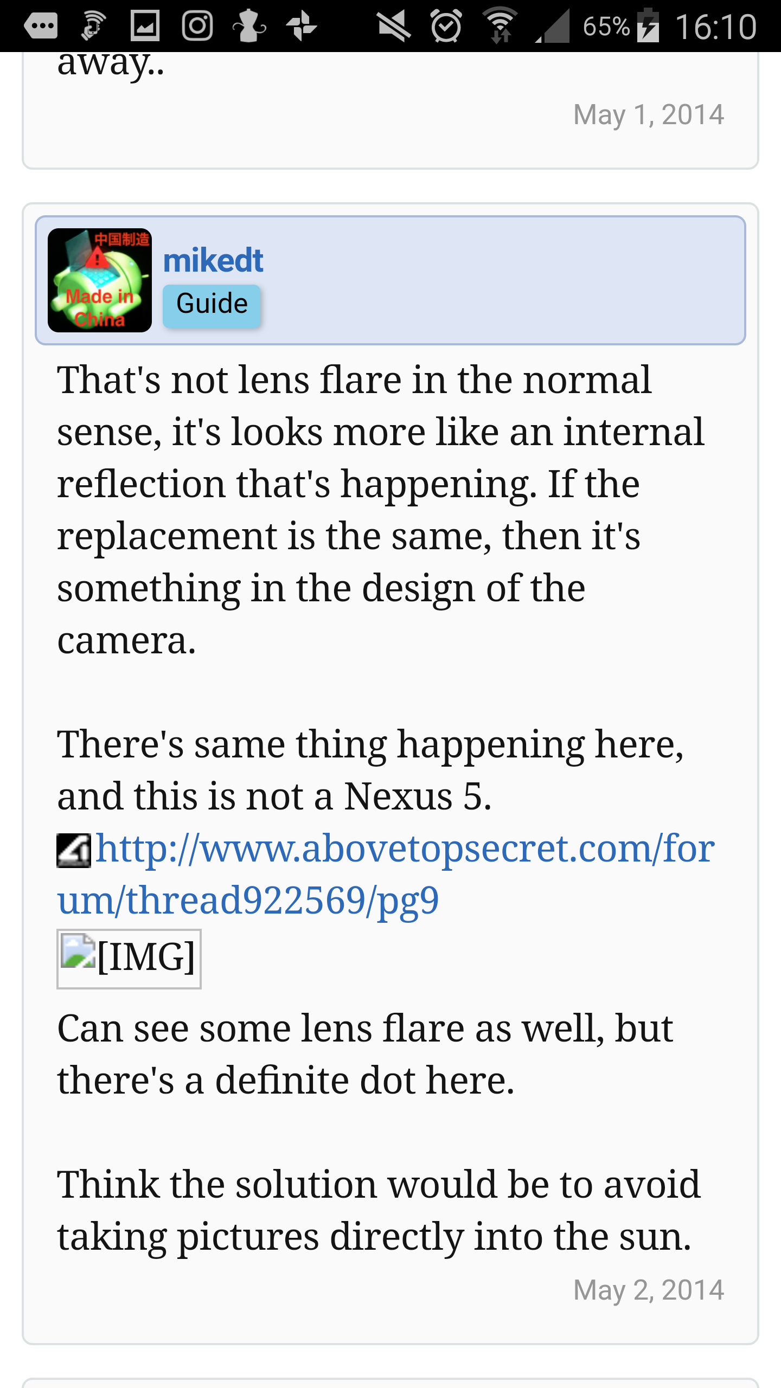Tap the Guide badge label
The width and height of the screenshot is (781, 1388).
212,304
